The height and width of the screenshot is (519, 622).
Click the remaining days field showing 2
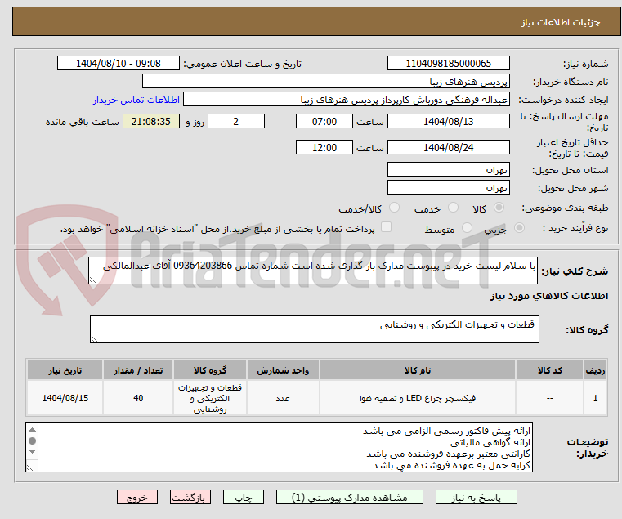[236, 122]
